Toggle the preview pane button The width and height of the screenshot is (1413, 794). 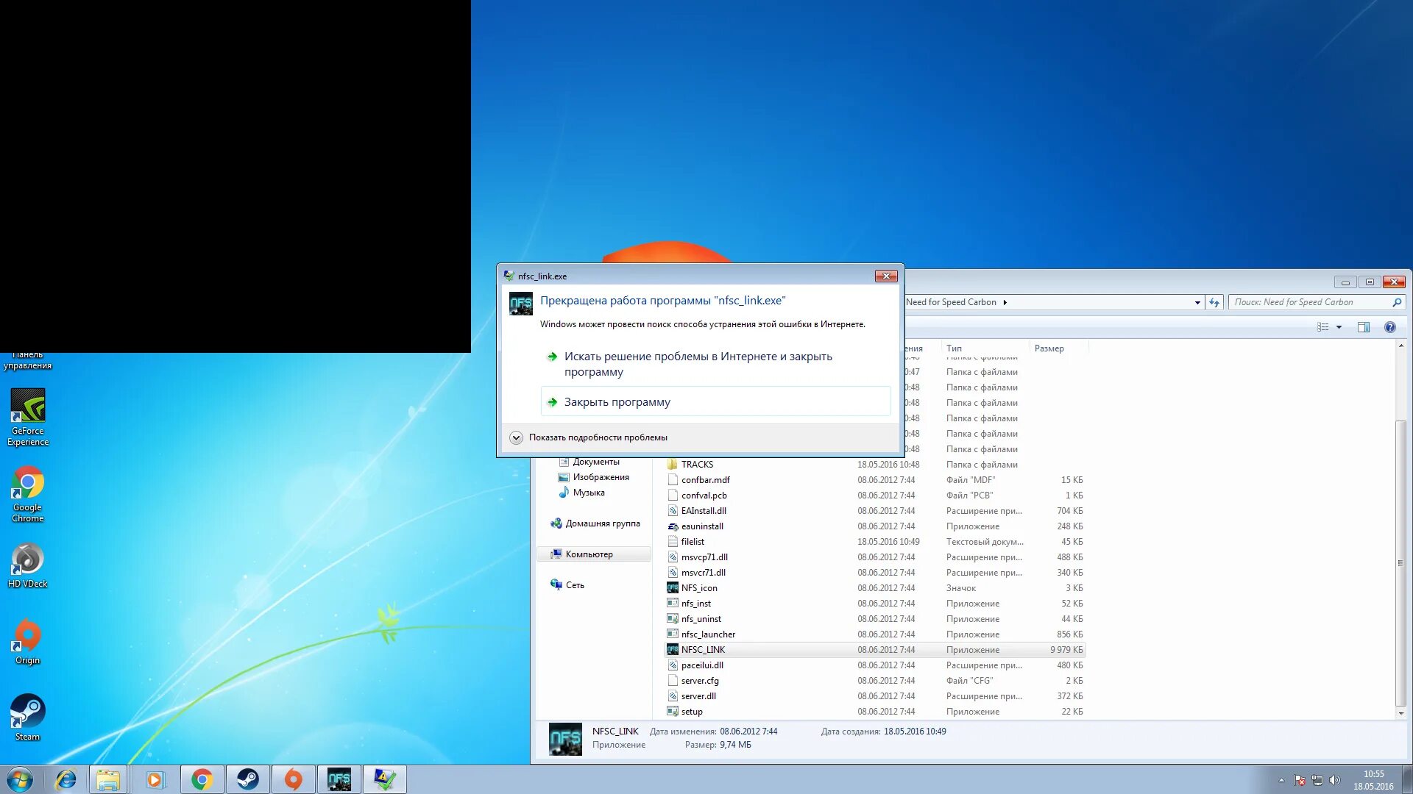(x=1364, y=327)
